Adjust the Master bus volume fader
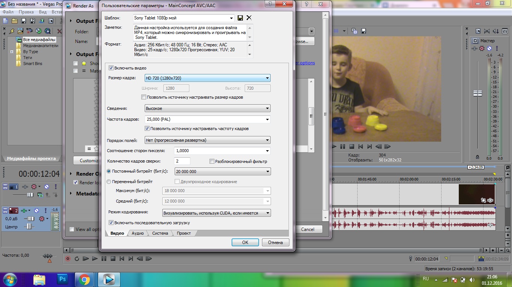The height and width of the screenshot is (287, 512). pyautogui.click(x=478, y=93)
